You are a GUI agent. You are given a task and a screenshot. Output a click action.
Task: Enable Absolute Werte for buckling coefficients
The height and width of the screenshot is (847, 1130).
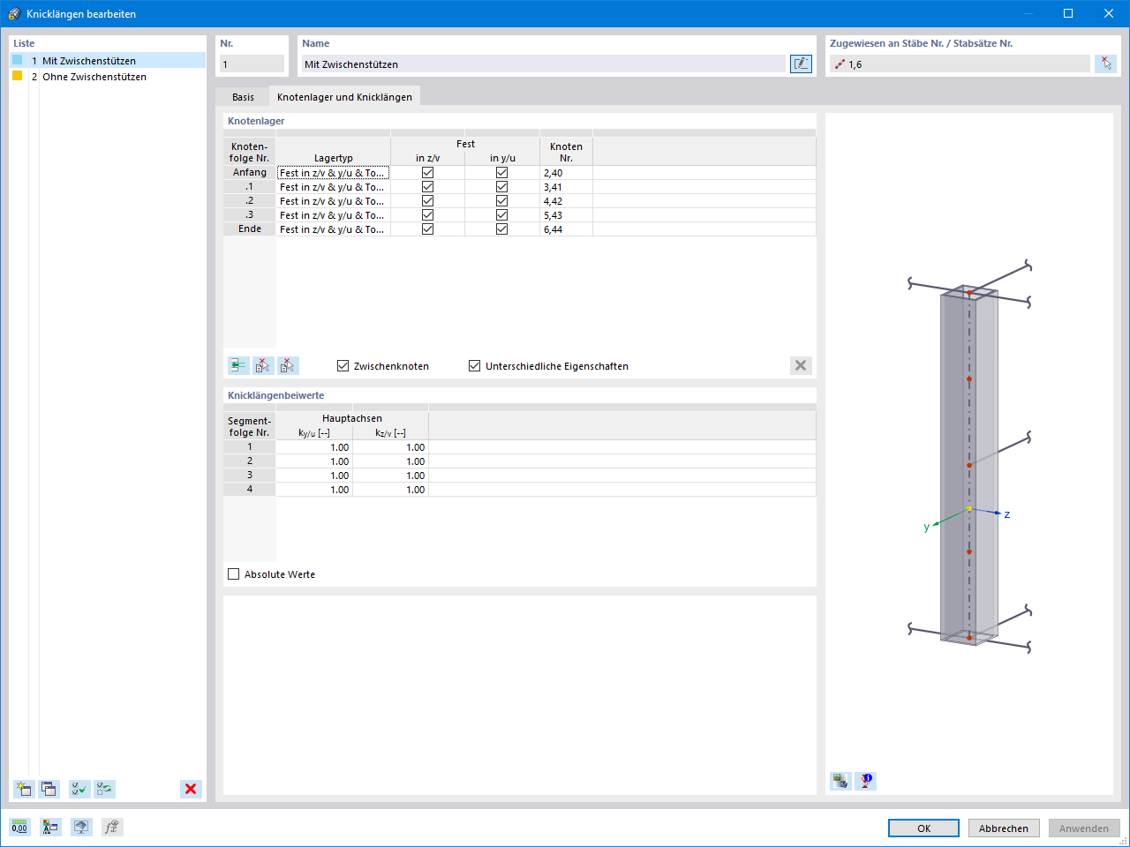click(233, 573)
